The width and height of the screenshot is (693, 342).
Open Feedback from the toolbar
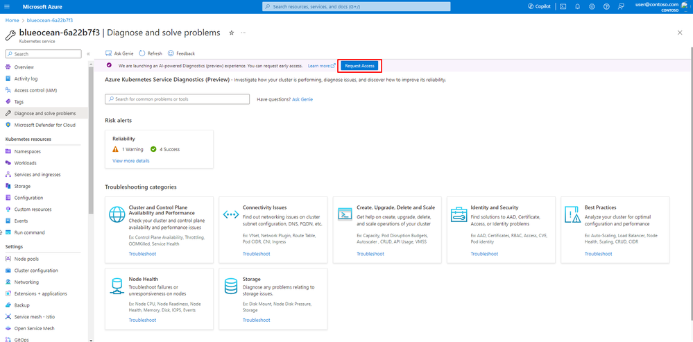pos(181,53)
